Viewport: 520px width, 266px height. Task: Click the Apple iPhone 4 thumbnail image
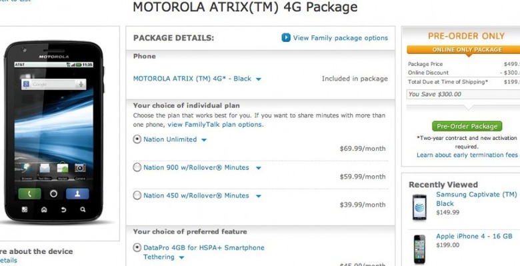(x=419, y=249)
